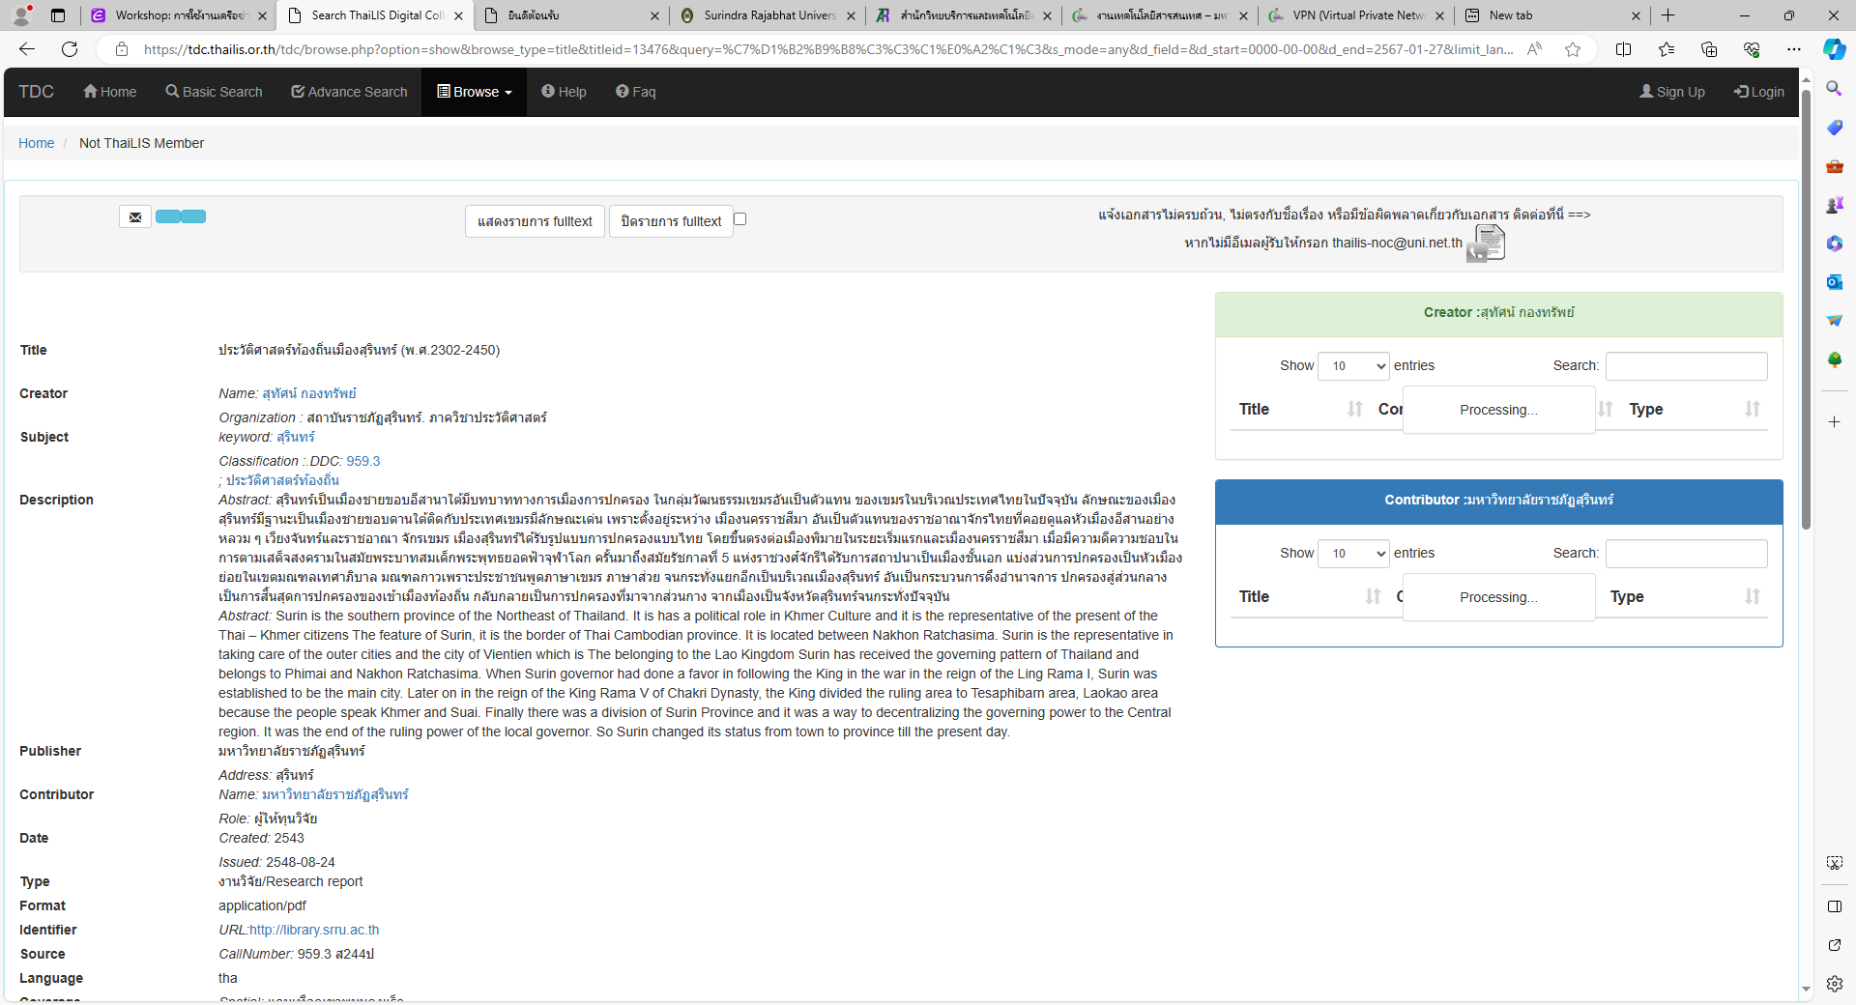1856x1005 pixels.
Task: Open the Copilot sidebar icon
Action: [1834, 49]
